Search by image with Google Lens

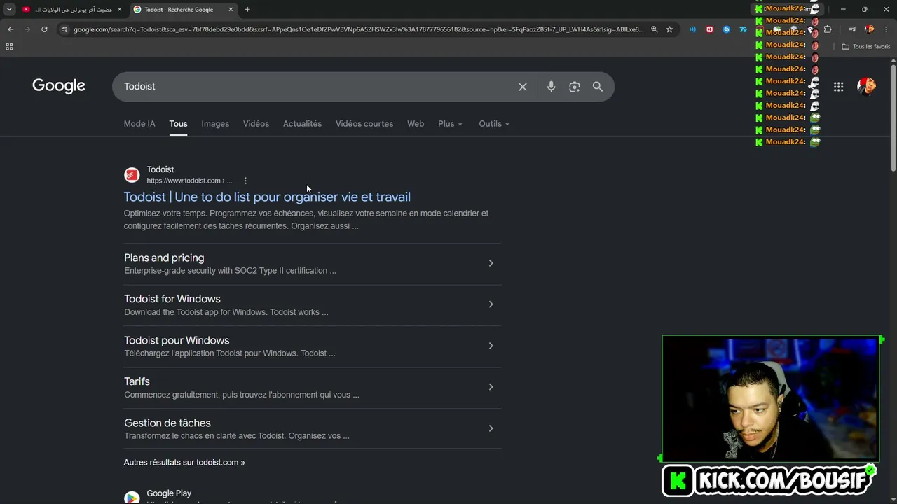(575, 87)
